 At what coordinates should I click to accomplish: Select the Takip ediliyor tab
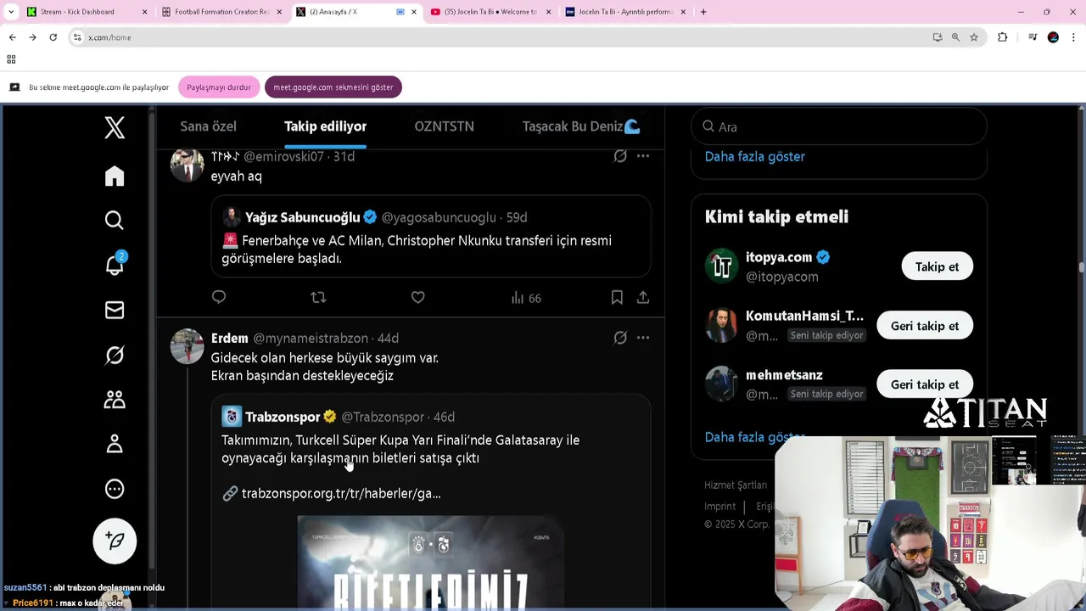point(325,126)
